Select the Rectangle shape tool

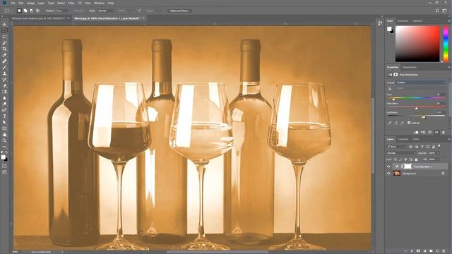pos(4,128)
